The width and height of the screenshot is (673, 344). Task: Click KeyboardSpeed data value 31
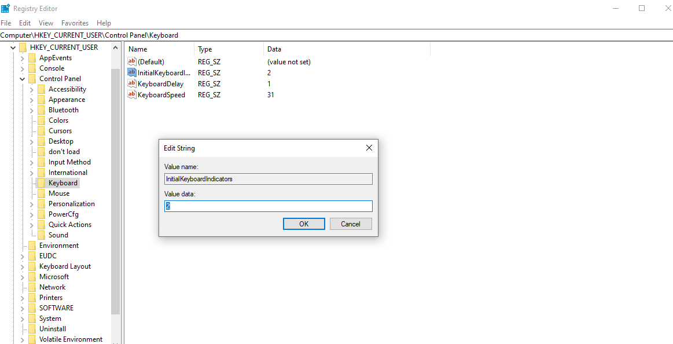pos(270,94)
